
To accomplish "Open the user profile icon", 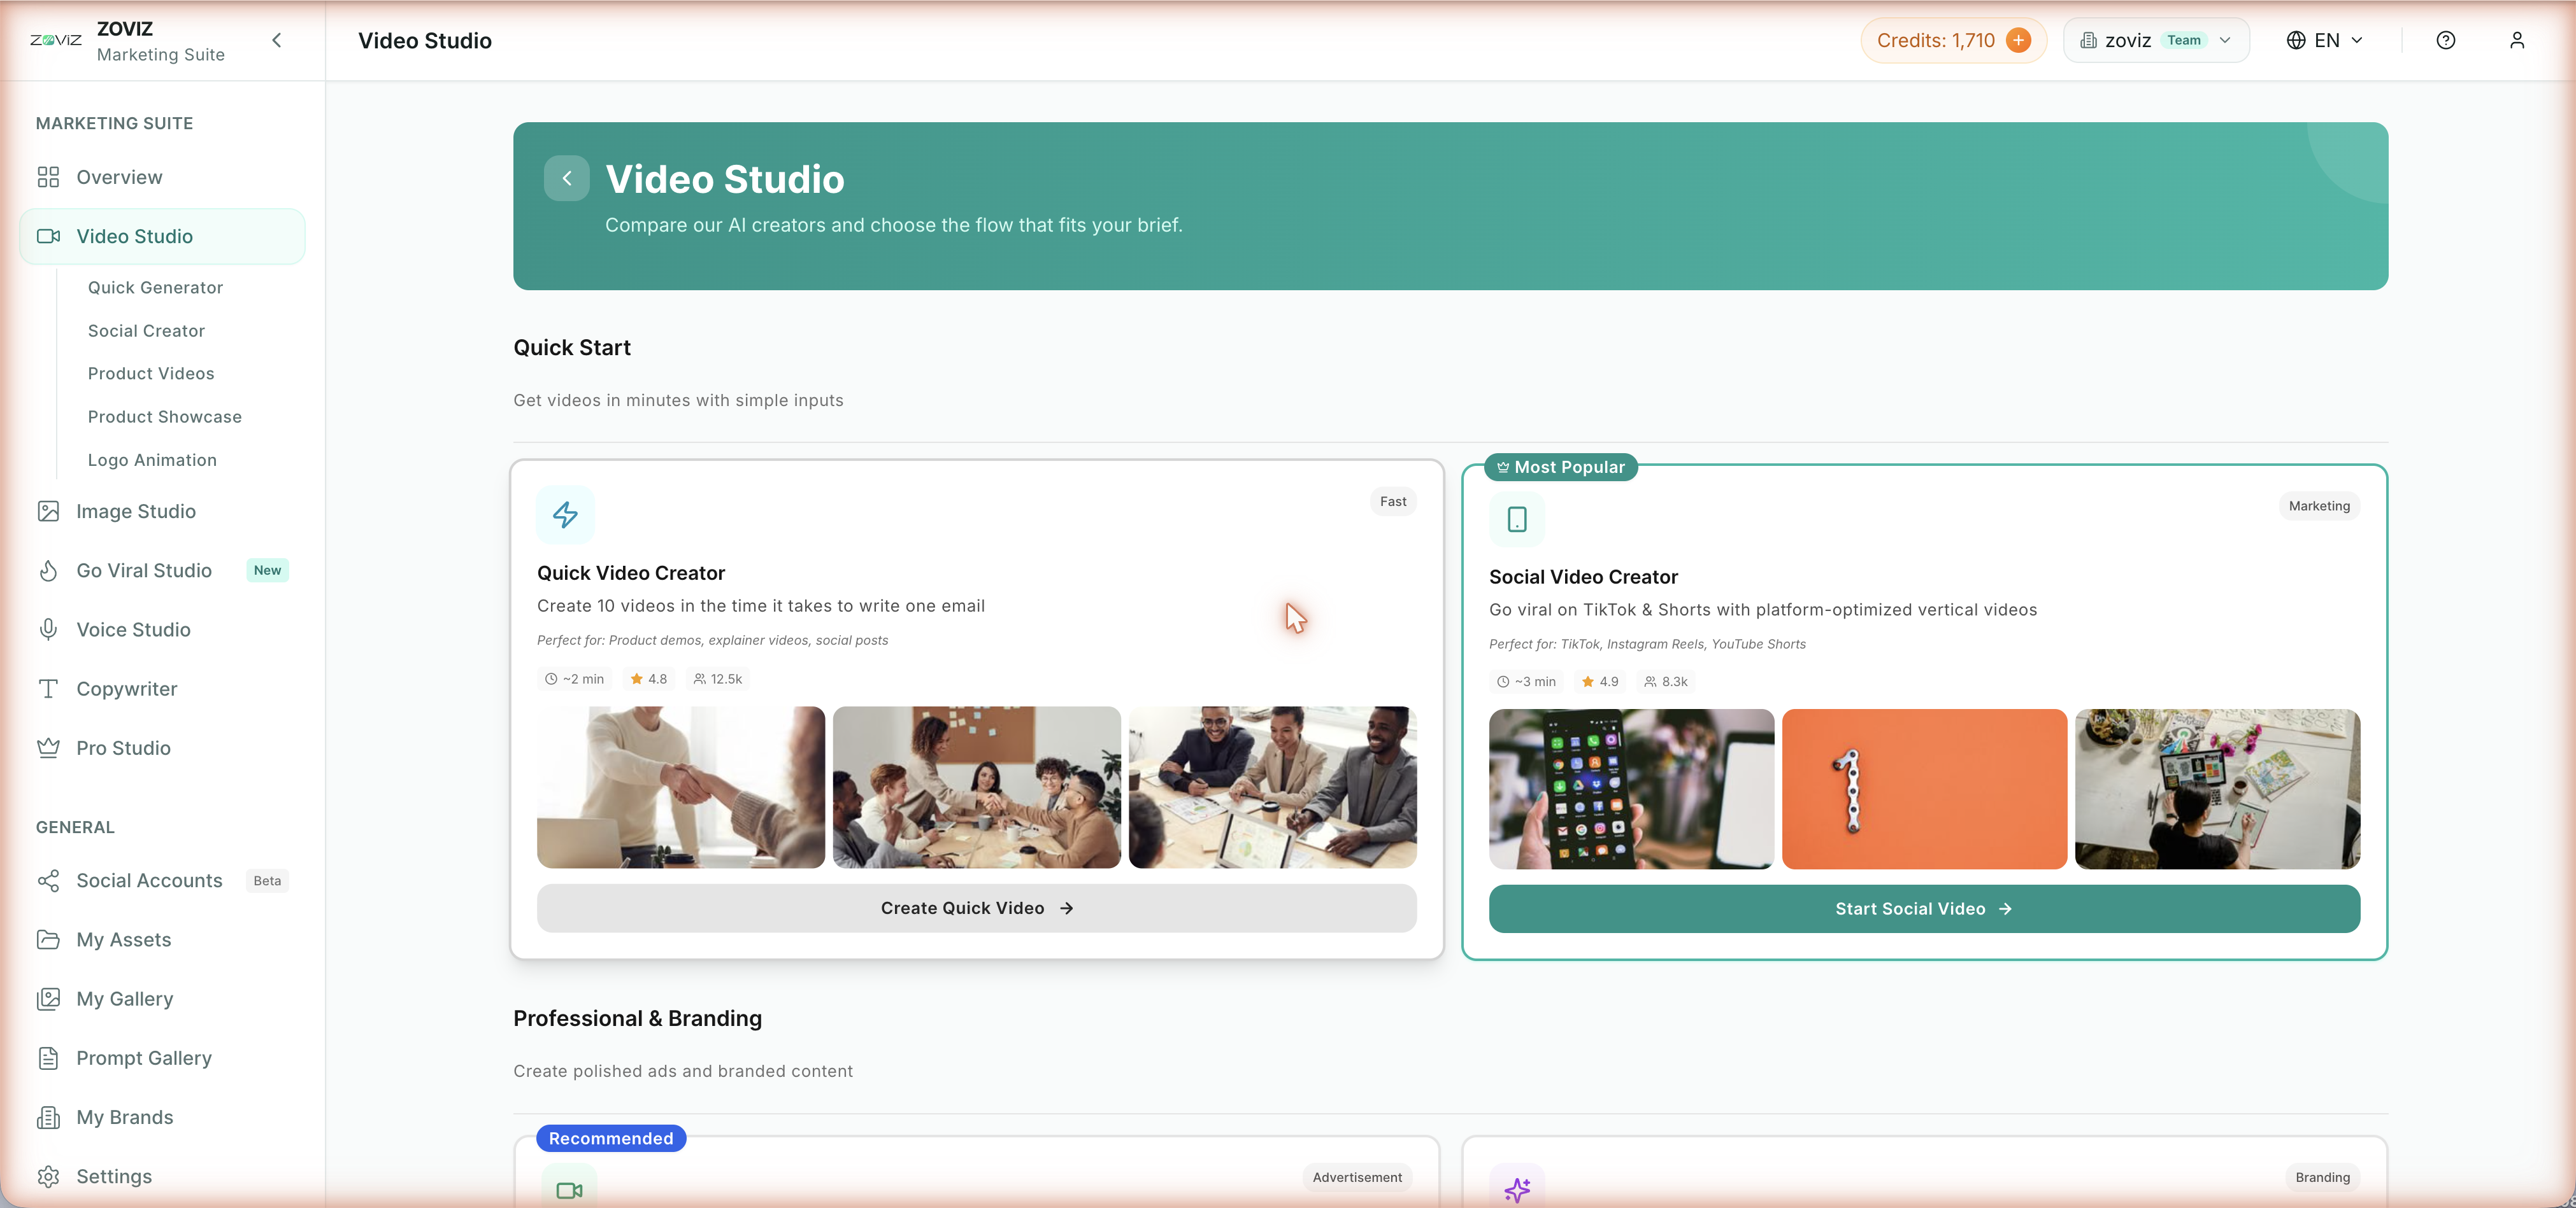I will coord(2517,40).
